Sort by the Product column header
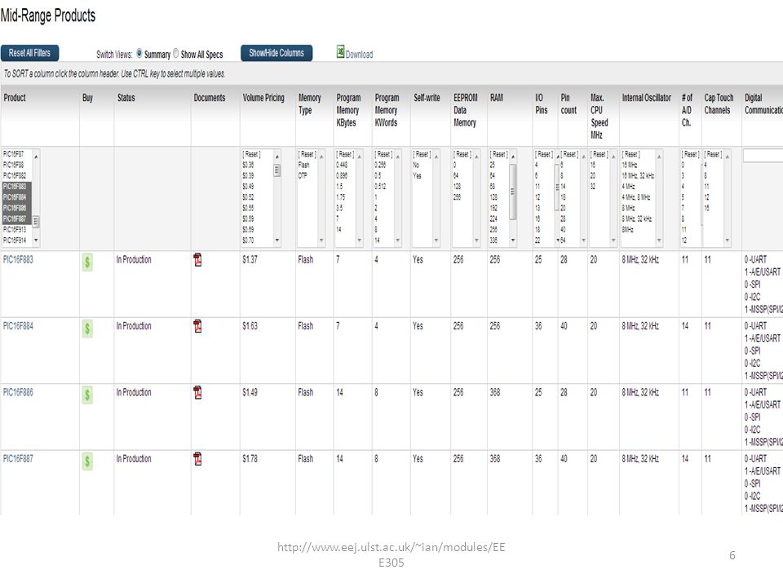783x587 pixels. [15, 98]
